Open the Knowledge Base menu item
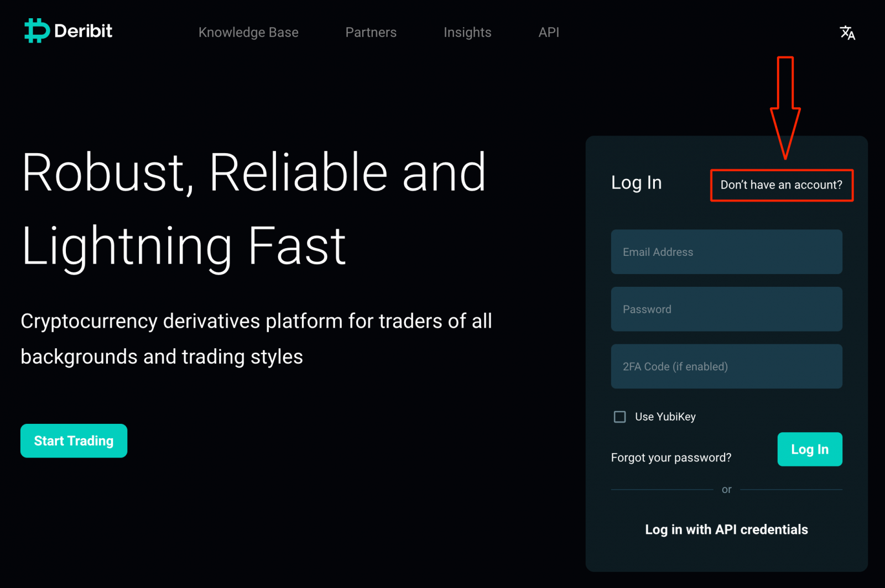The width and height of the screenshot is (885, 588). [x=248, y=33]
